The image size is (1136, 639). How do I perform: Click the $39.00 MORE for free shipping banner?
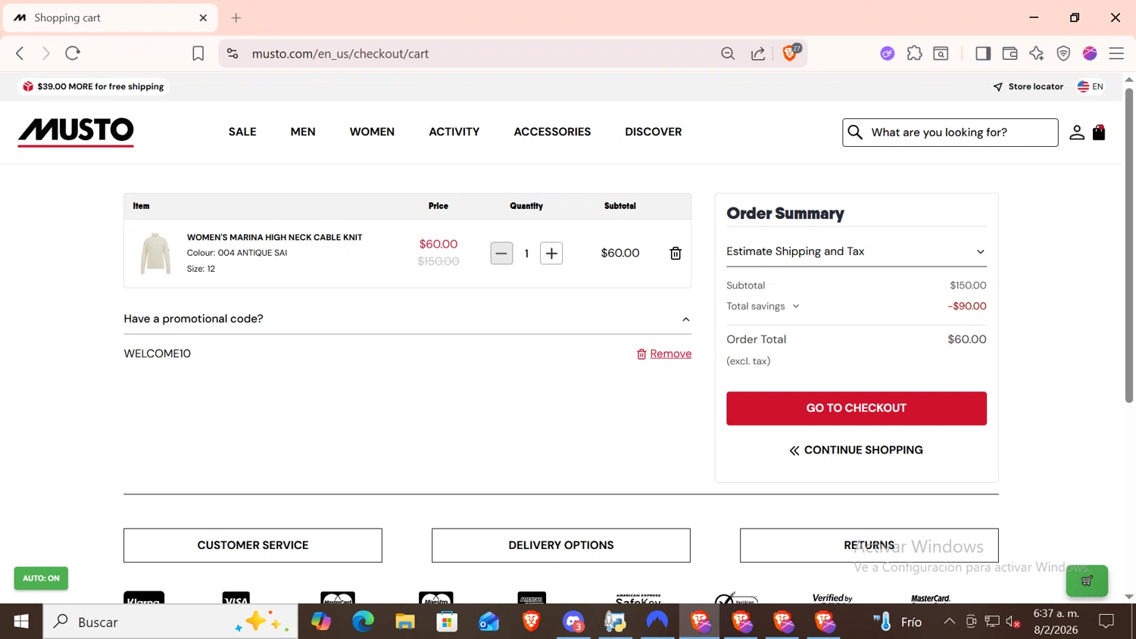tap(93, 86)
